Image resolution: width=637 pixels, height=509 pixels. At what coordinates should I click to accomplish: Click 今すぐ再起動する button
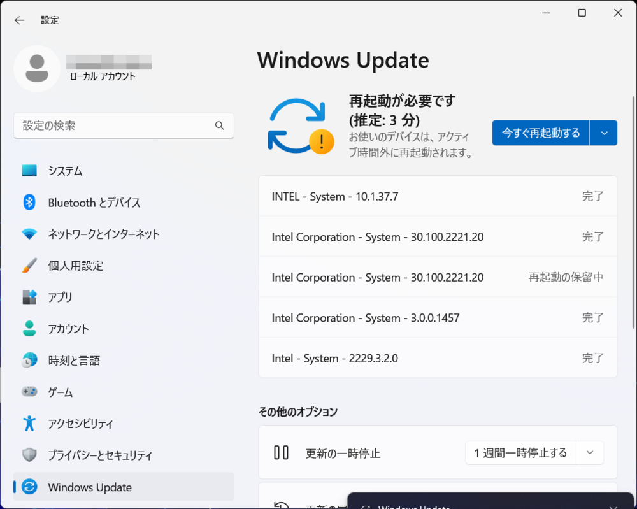coord(541,133)
